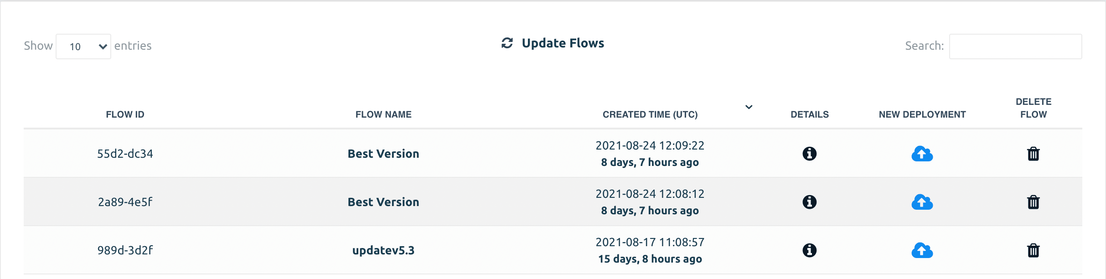Click Best Version name for flow 55d2-dc34

[383, 154]
